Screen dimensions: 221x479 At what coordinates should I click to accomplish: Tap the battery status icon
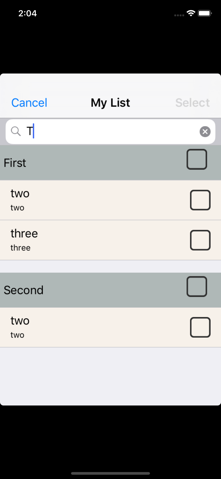(205, 13)
